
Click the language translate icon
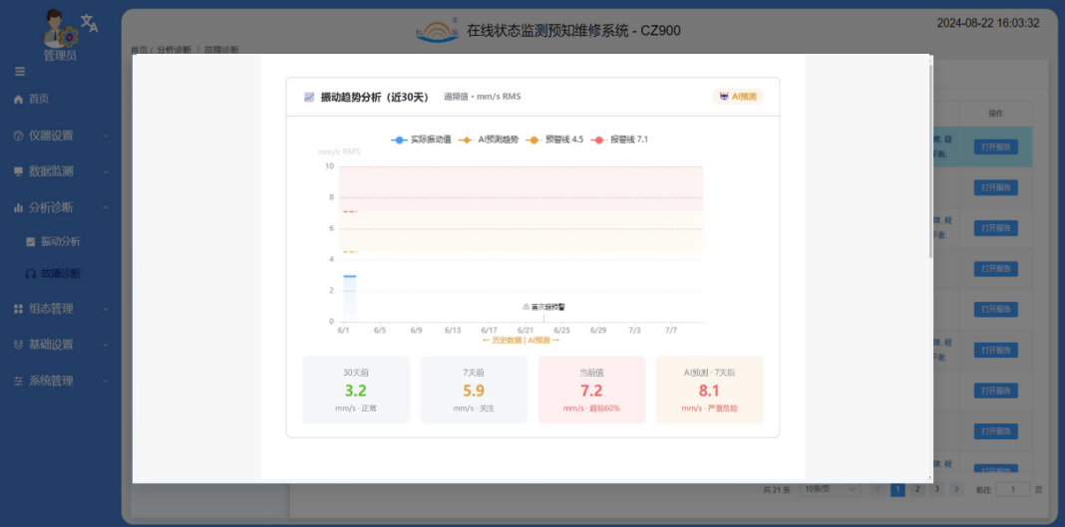click(89, 23)
